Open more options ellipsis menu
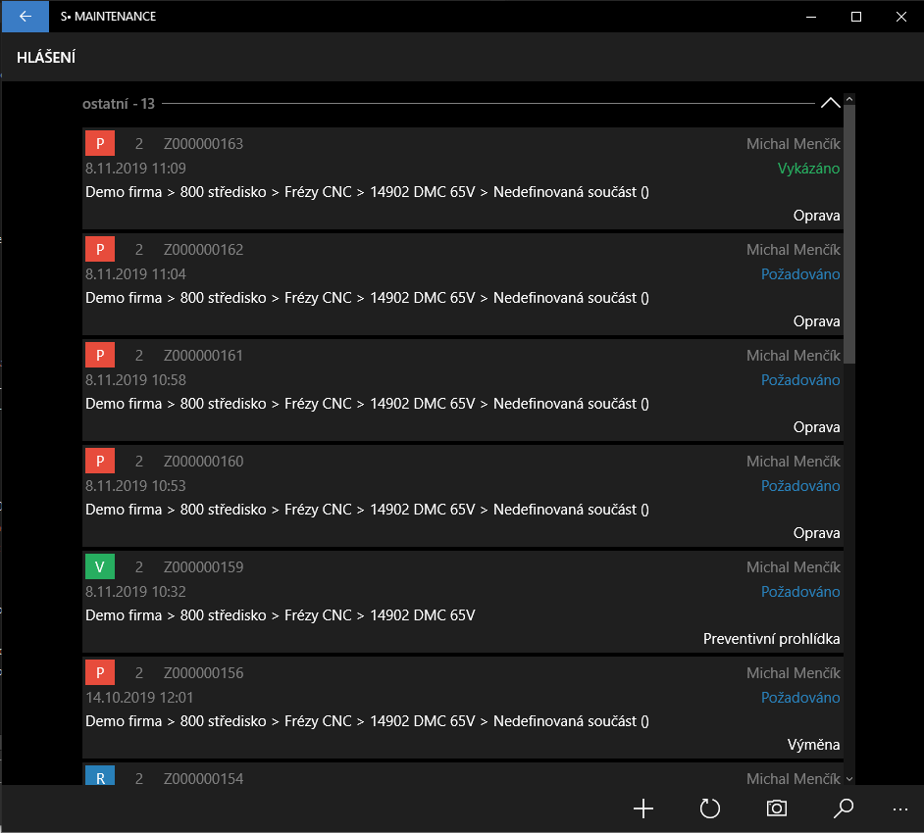The height and width of the screenshot is (833, 924). pos(900,808)
